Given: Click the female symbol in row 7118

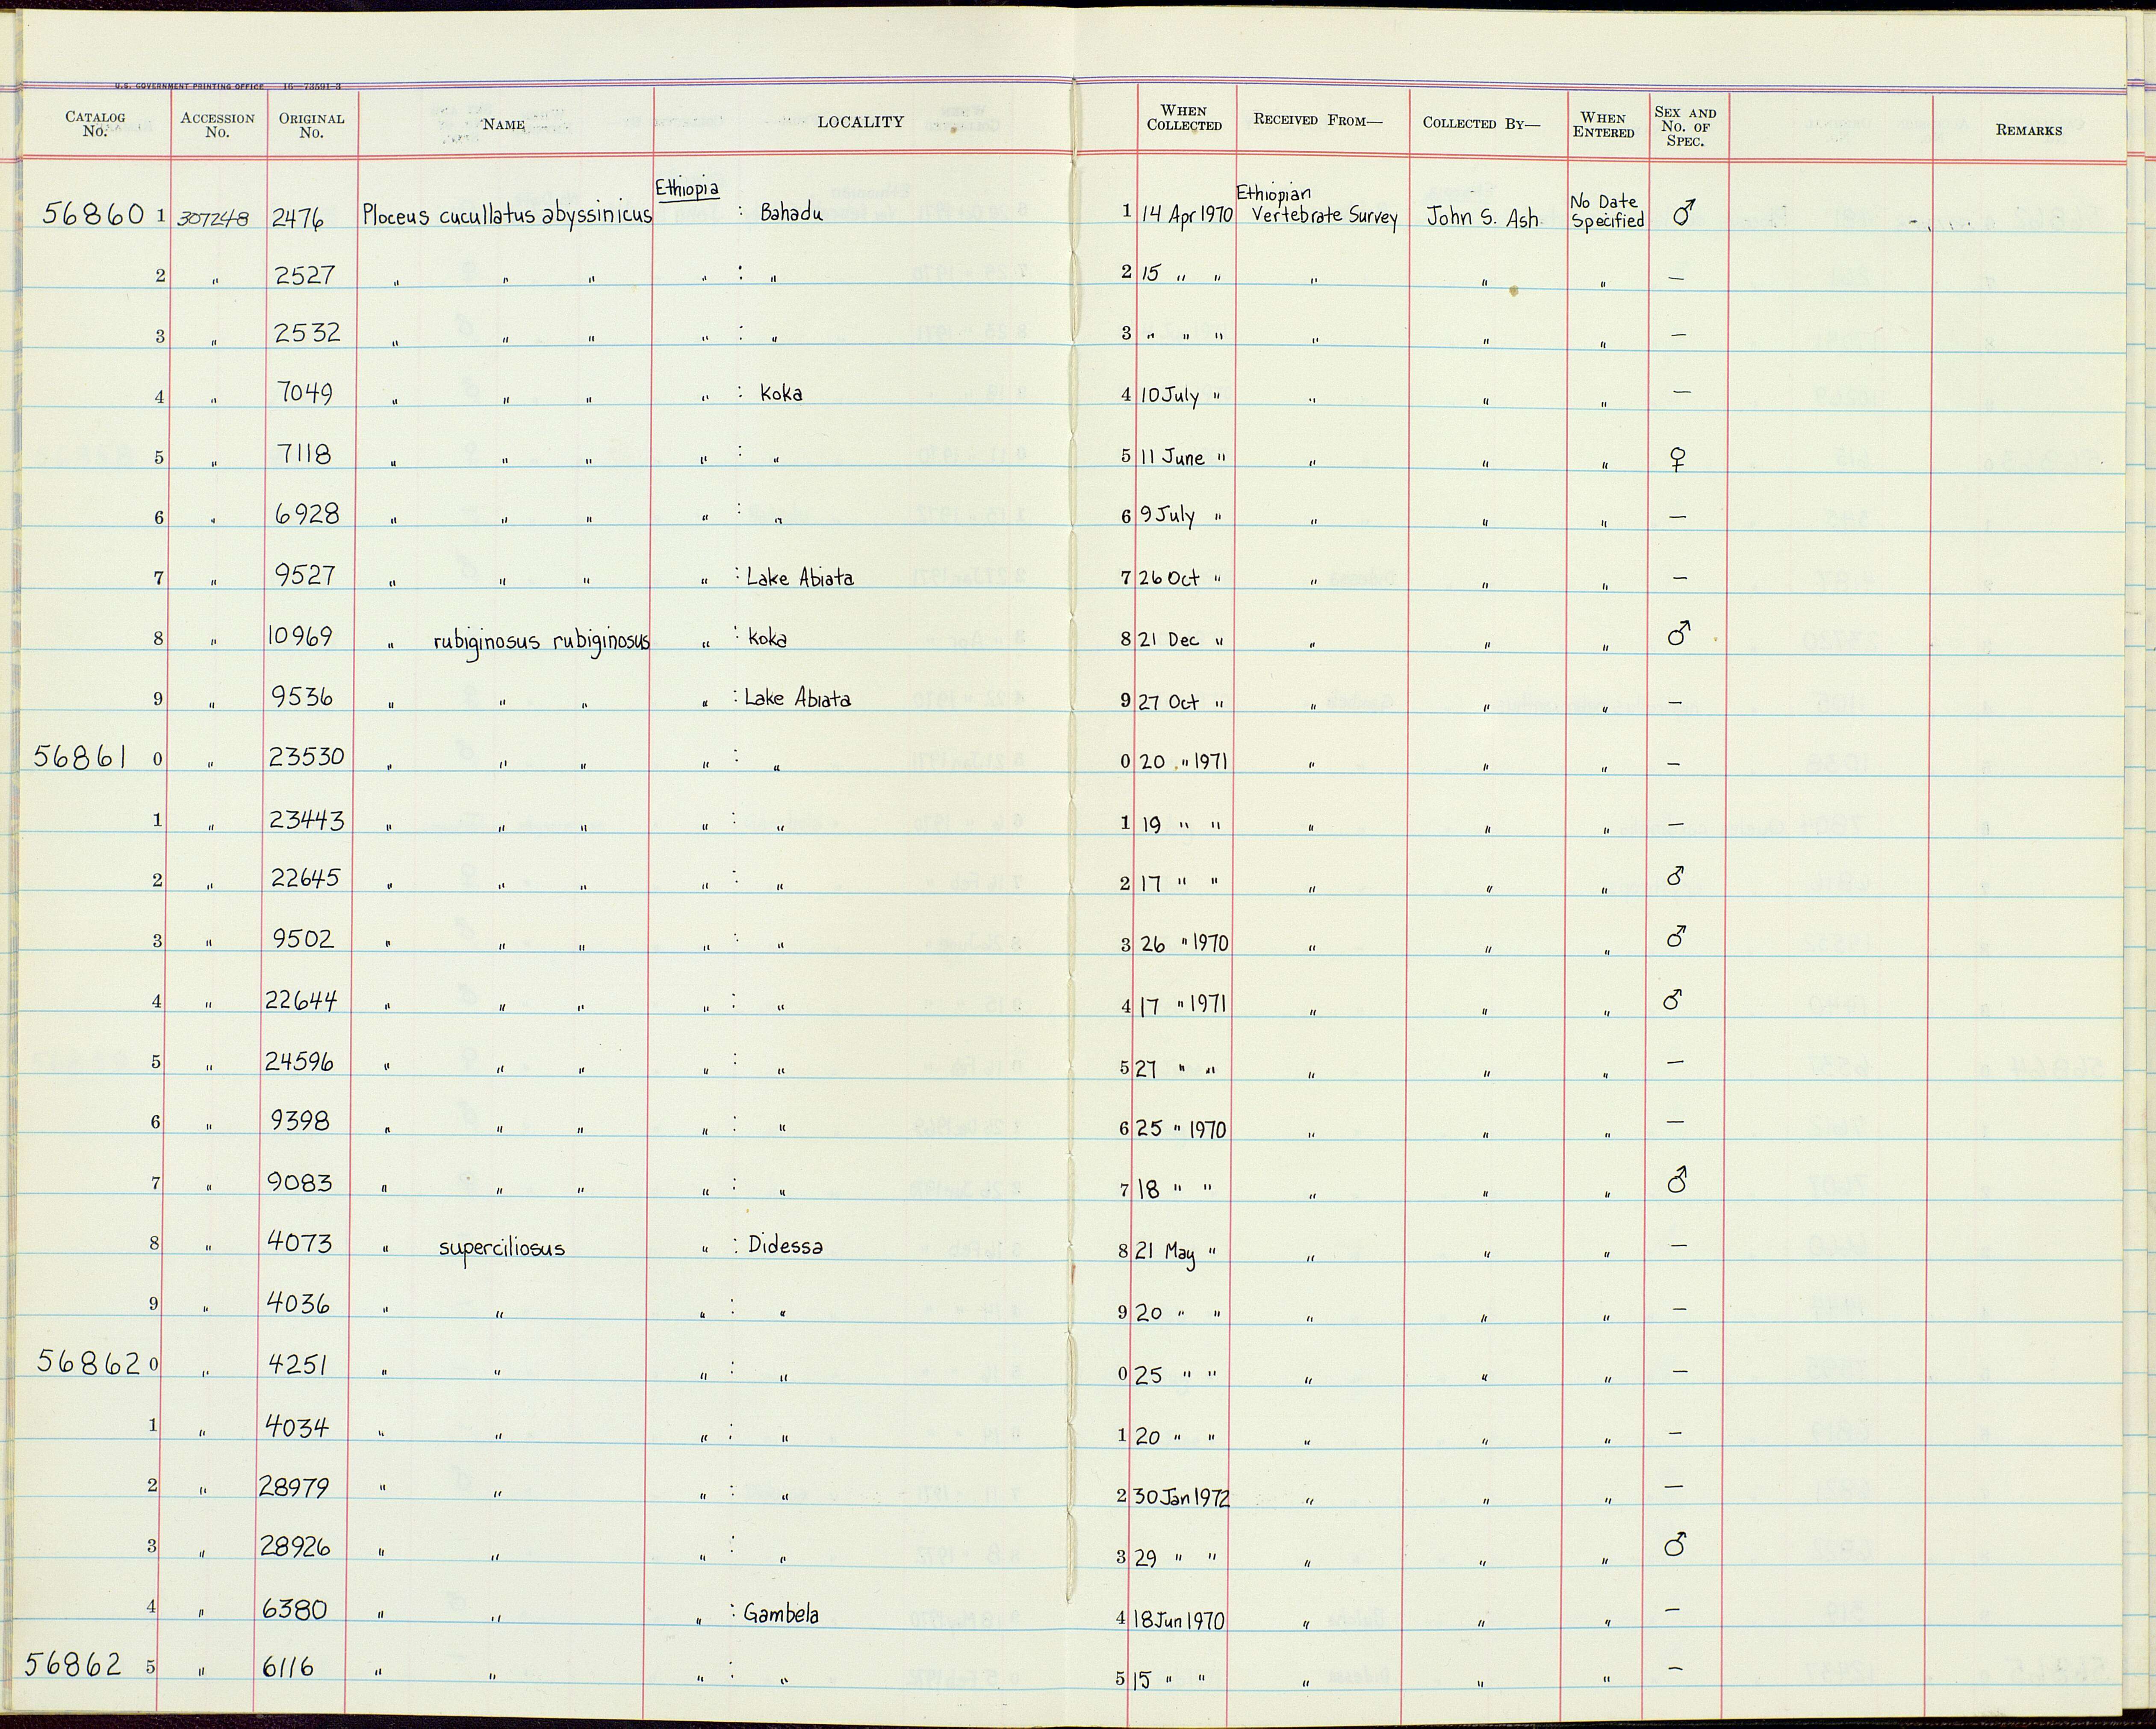Looking at the screenshot, I should 1679,459.
